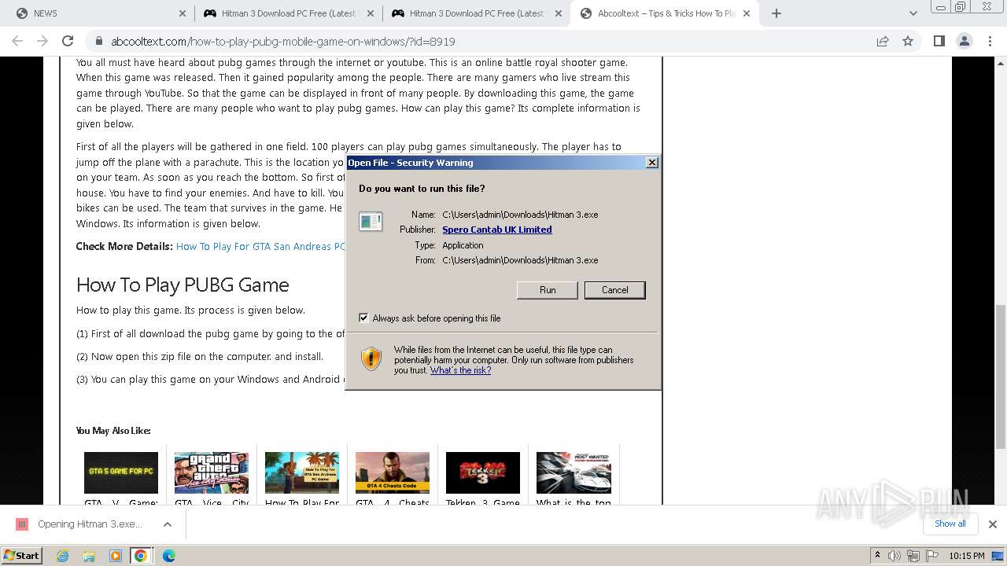The image size is (1007, 566).
Task: Open How To Play For GTA San Andreas link
Action: click(260, 246)
